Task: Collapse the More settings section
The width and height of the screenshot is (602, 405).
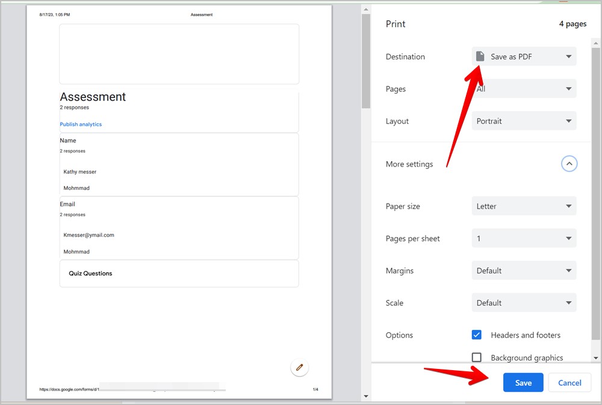Action: 569,164
